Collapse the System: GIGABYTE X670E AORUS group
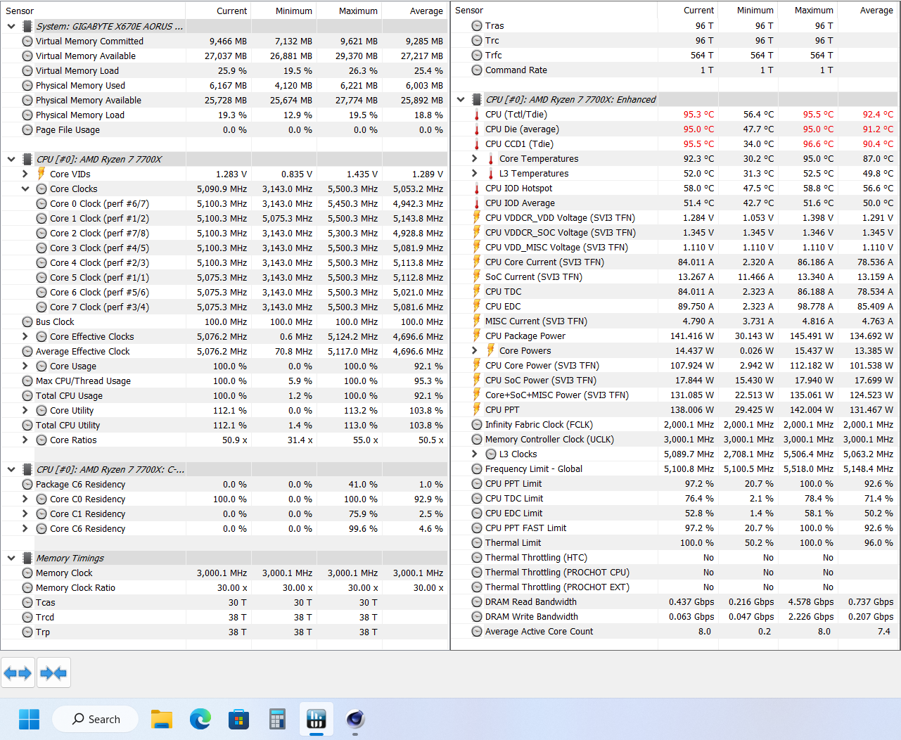901x740 pixels. pyautogui.click(x=11, y=26)
